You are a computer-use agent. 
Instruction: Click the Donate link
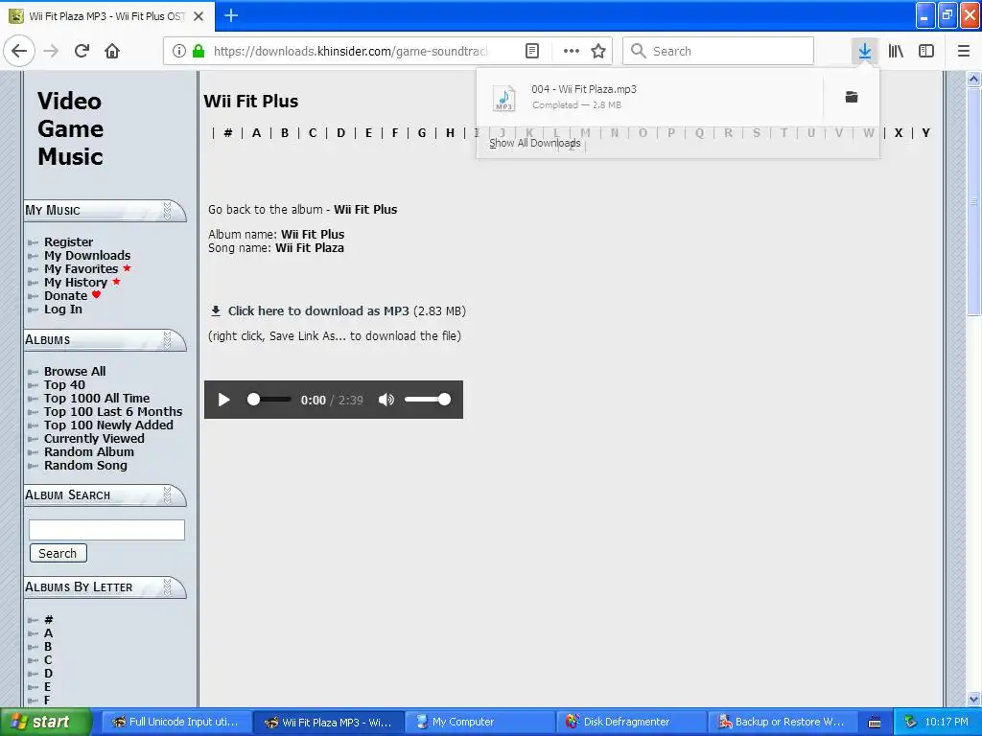[65, 295]
